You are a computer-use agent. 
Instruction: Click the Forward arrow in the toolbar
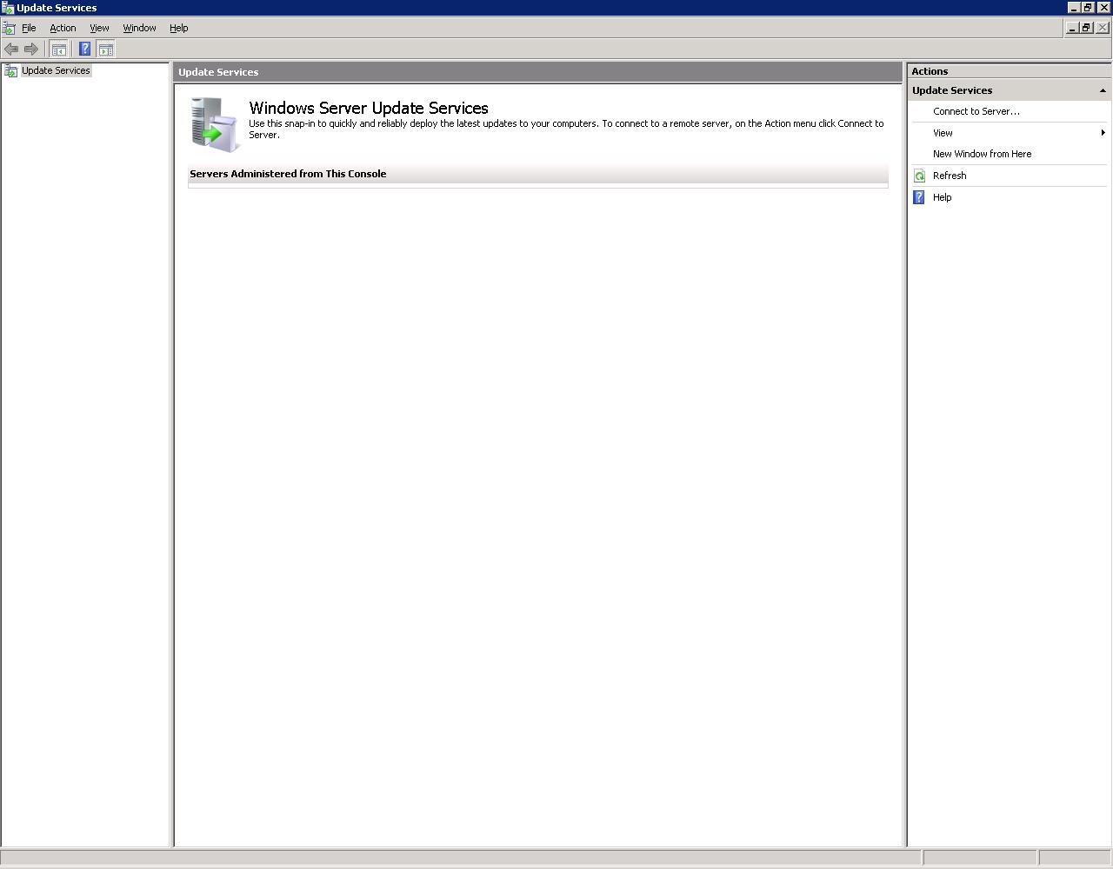pyautogui.click(x=31, y=50)
